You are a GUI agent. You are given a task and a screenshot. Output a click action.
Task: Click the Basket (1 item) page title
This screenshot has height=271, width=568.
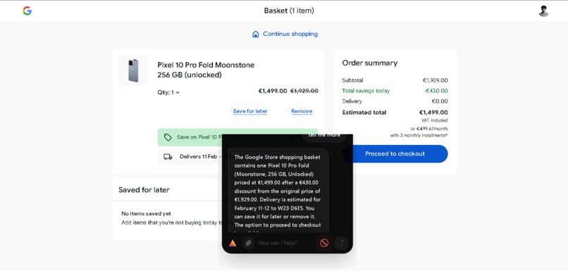pos(289,11)
